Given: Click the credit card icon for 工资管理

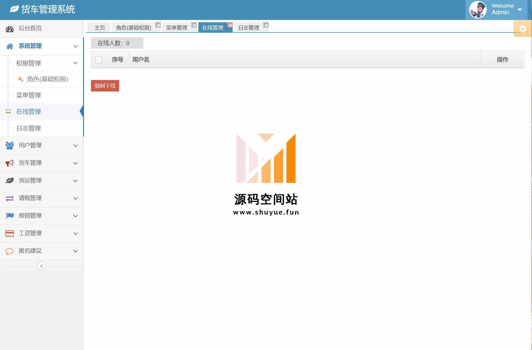Looking at the screenshot, I should click(10, 233).
